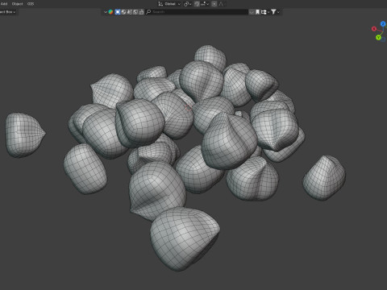Click the transform orientation axes icon
The image size is (387, 290).
(160, 4)
